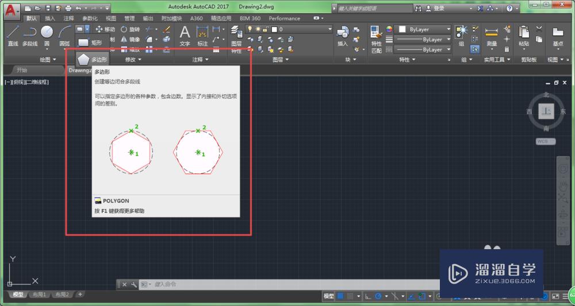Click the Trim tool icon
Viewport: 575px width, 306px height.
tap(149, 29)
